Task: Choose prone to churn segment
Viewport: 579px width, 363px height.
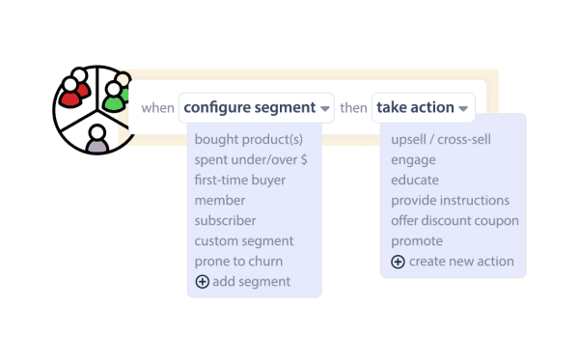Action: (238, 262)
